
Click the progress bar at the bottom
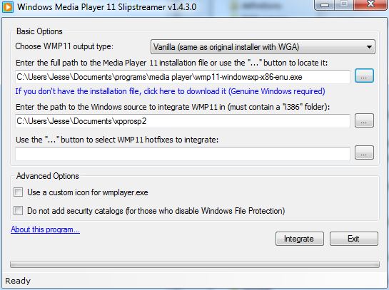tap(195, 264)
